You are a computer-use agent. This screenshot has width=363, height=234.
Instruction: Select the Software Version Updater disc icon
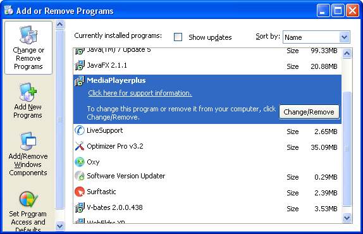click(x=80, y=176)
